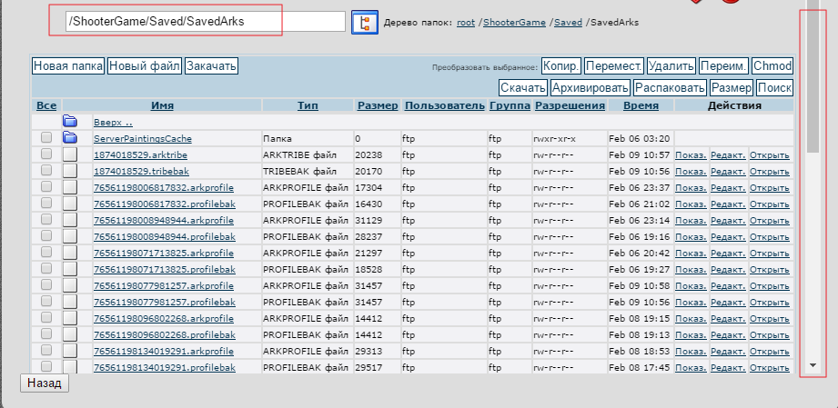This screenshot has height=408, width=838.
Task: Open Редакт. link for 1874018529.arktribe
Action: [x=727, y=155]
